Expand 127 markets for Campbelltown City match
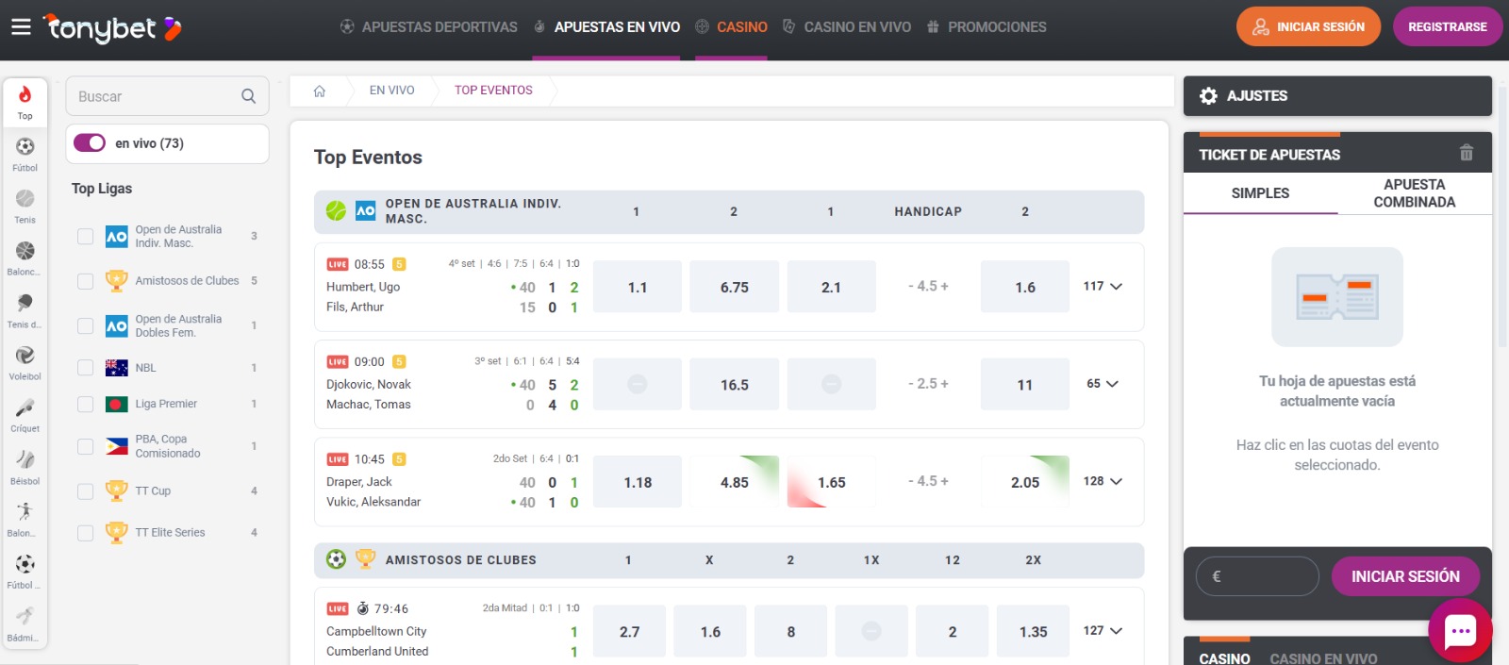 (x=1103, y=630)
